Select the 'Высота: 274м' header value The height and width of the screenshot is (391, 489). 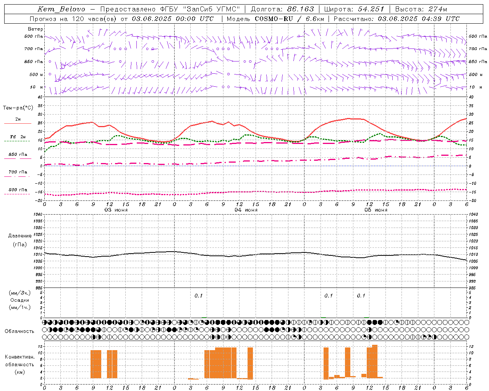tap(421, 9)
